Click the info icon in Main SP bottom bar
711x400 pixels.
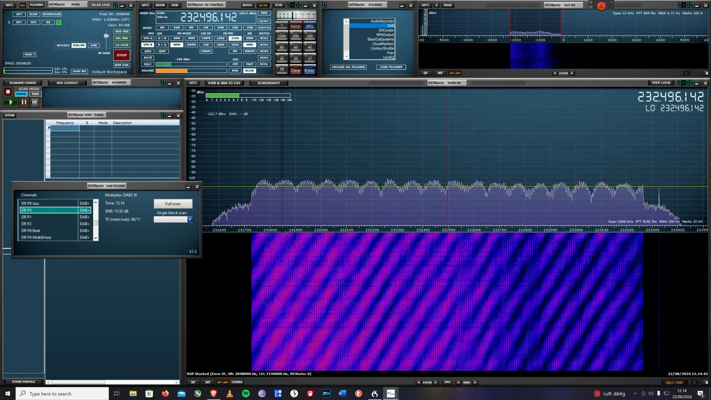coord(694,382)
